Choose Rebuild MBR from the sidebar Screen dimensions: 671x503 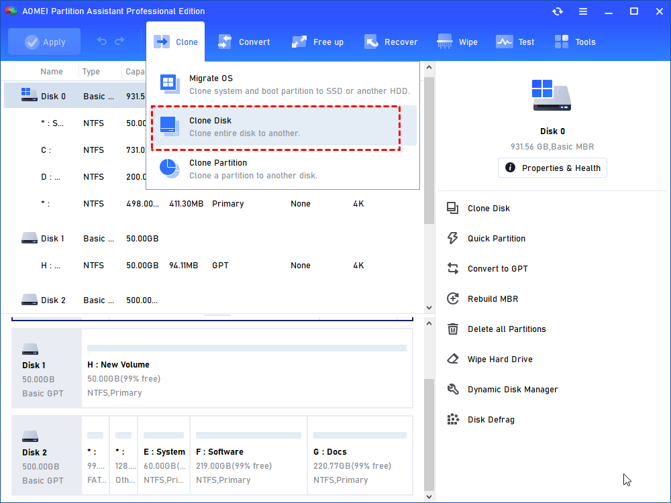click(494, 298)
